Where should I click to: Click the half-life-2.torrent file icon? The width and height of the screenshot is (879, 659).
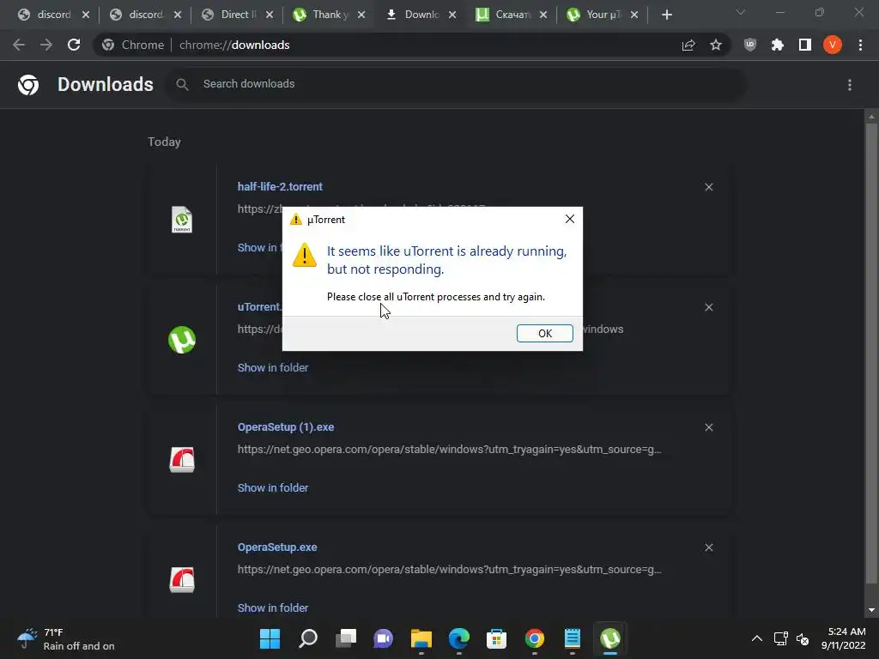coord(182,219)
